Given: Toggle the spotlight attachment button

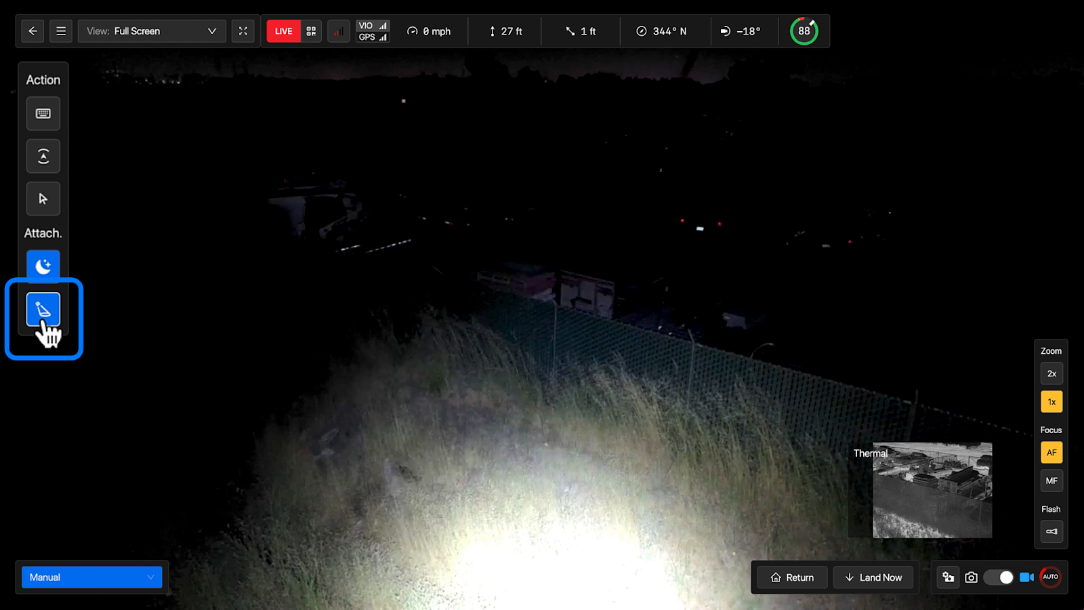Looking at the screenshot, I should (x=43, y=310).
